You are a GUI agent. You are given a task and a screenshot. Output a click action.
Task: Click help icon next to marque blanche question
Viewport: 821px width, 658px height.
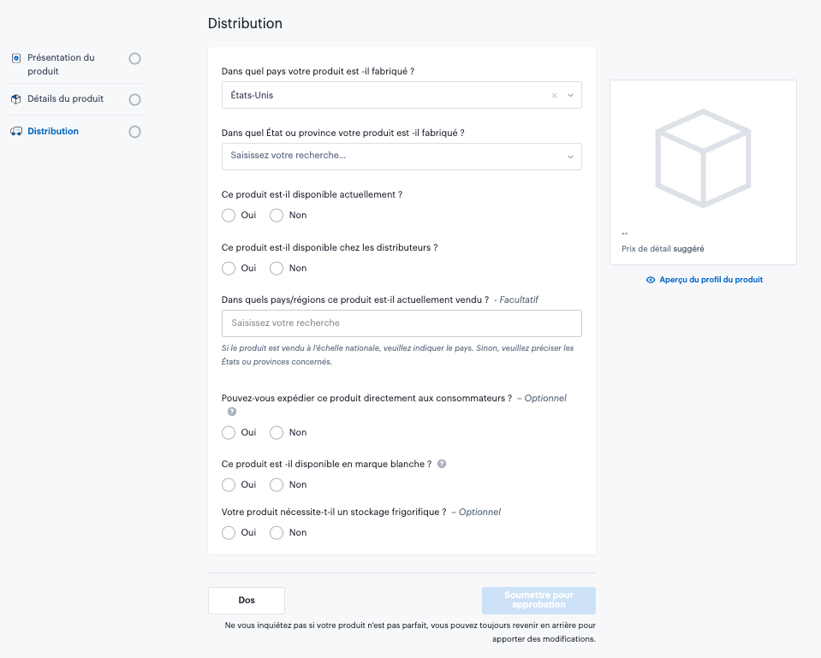[442, 464]
